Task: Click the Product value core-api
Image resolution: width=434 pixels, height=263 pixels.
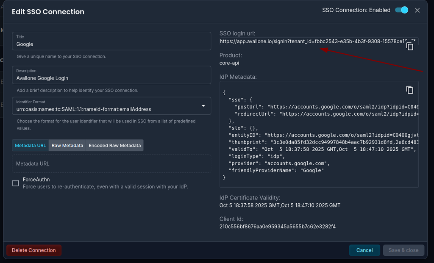Action: coord(229,63)
